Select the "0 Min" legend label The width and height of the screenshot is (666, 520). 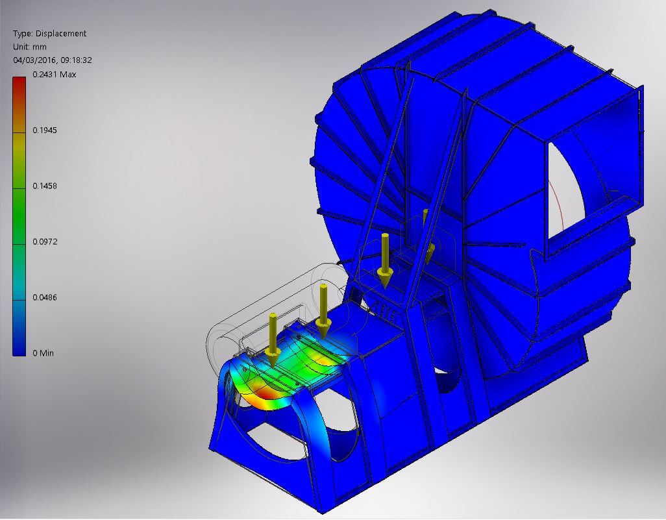click(43, 353)
